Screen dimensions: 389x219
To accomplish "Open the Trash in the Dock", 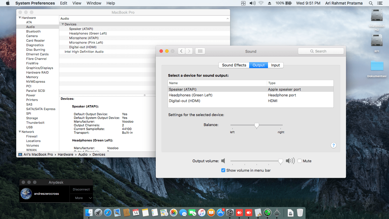I will (x=300, y=212).
